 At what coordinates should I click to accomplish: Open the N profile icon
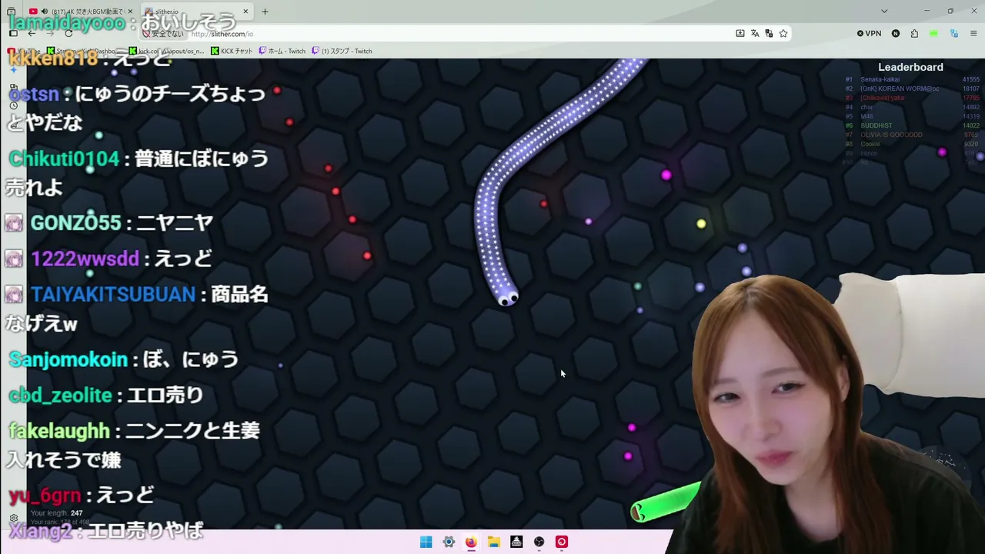point(896,34)
